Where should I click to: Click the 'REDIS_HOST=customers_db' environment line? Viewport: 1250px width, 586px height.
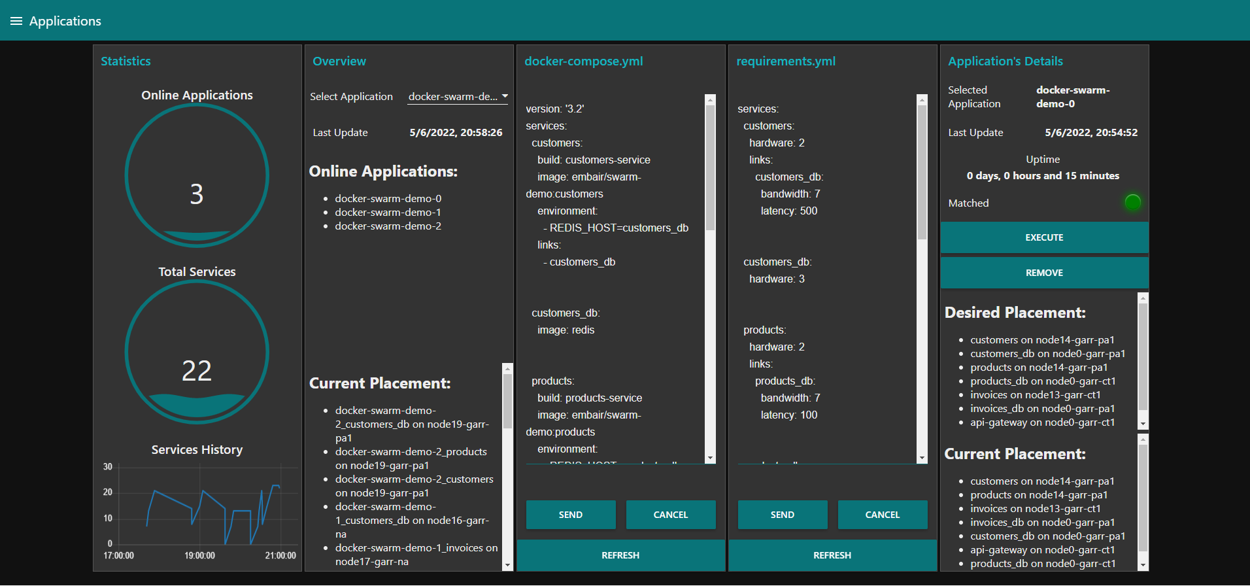[616, 228]
